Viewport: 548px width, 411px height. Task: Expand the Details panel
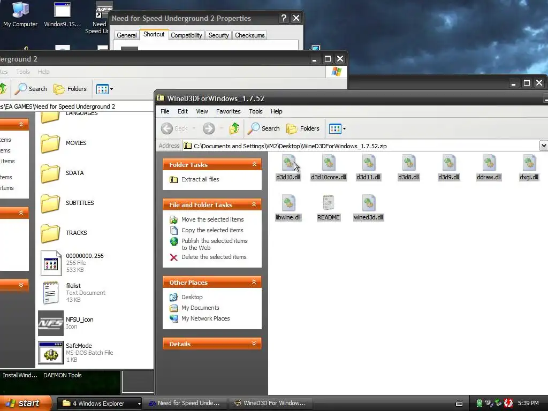point(254,344)
